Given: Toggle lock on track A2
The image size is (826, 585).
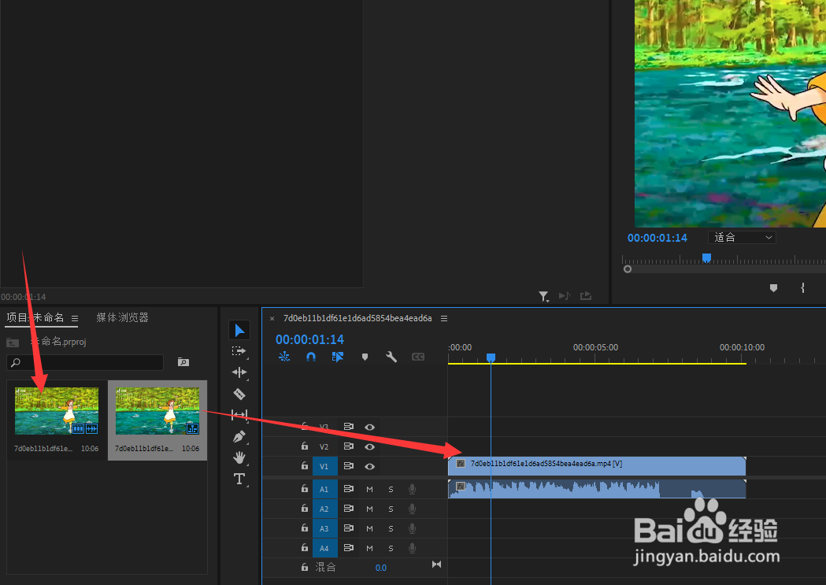Looking at the screenshot, I should click(305, 508).
